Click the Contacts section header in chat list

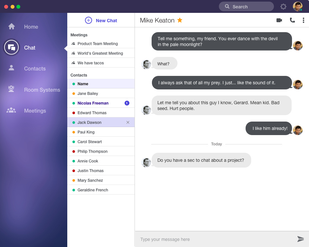point(79,75)
